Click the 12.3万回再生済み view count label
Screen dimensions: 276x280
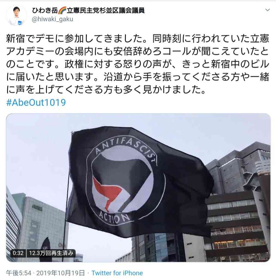51,253
